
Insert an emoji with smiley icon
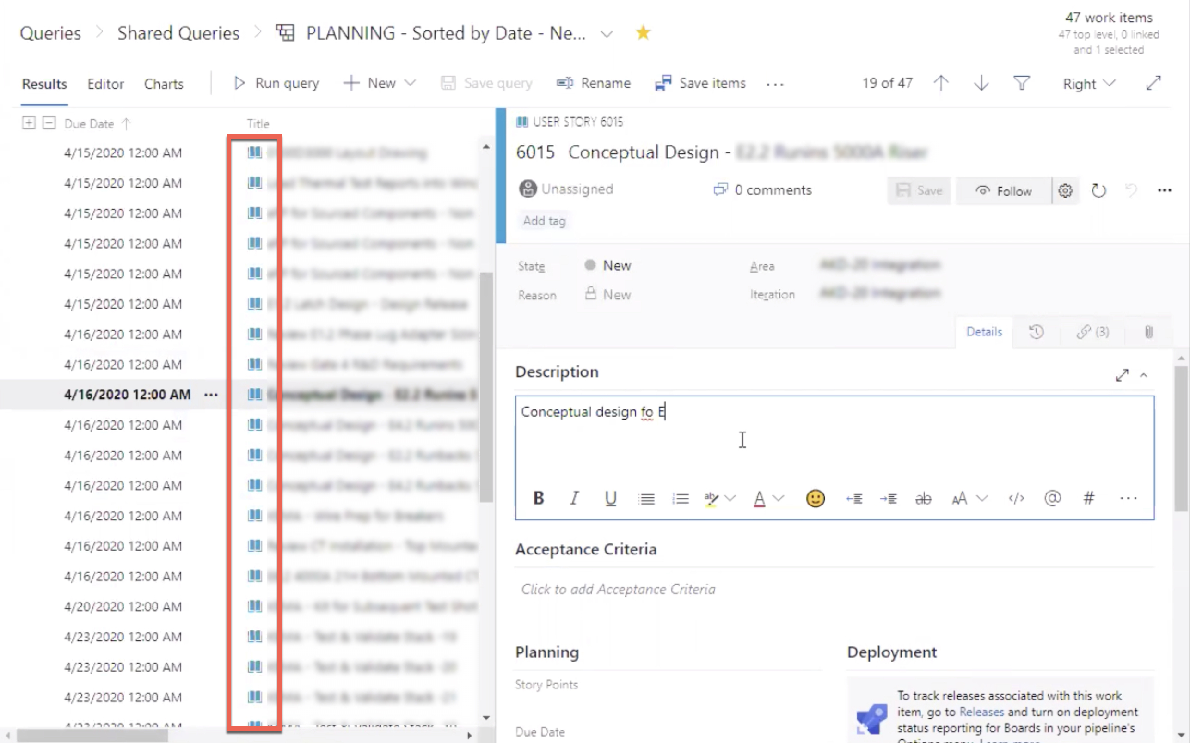(815, 498)
